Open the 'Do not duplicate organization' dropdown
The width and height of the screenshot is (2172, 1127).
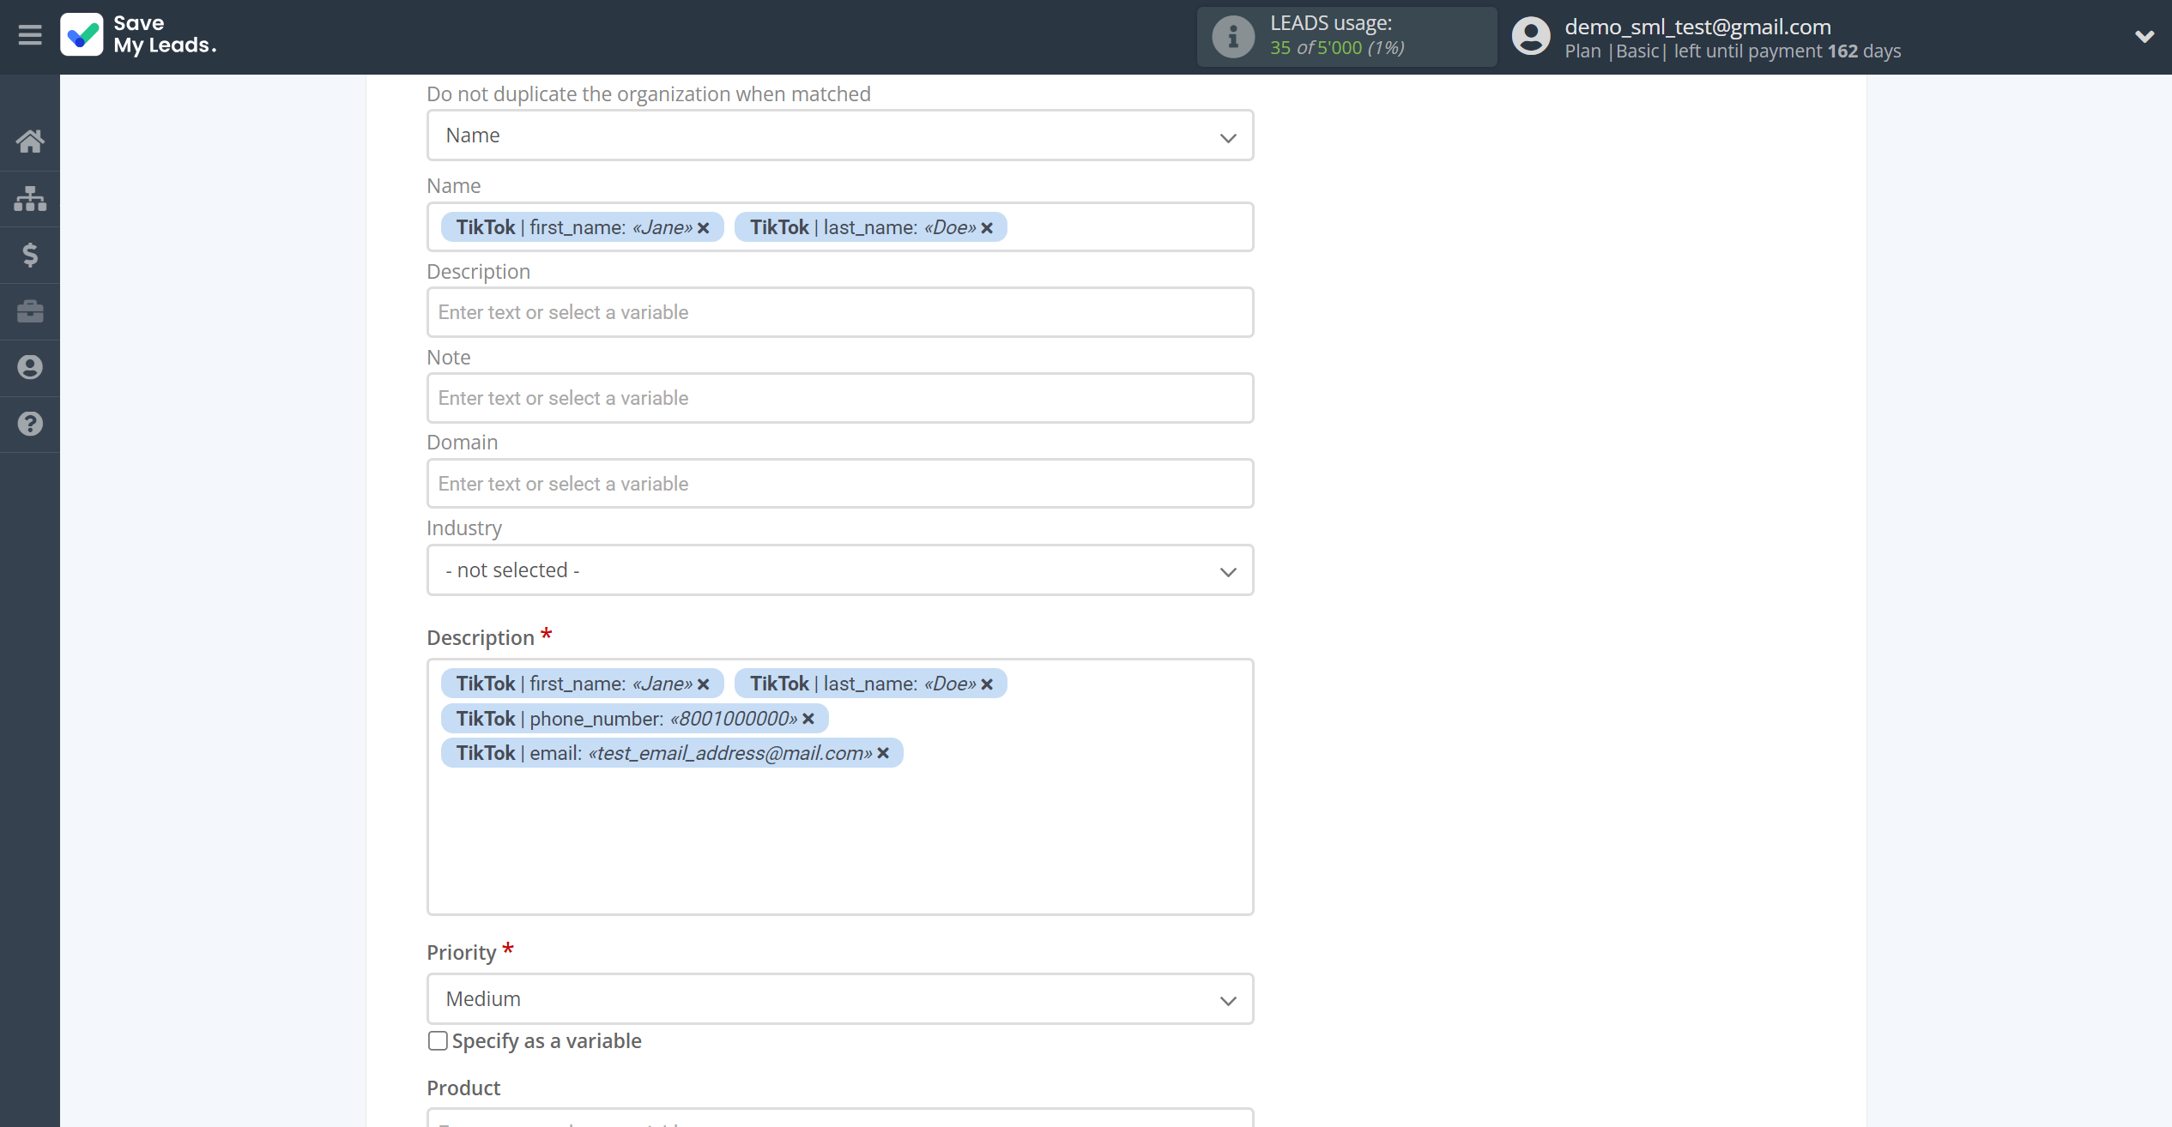(840, 136)
